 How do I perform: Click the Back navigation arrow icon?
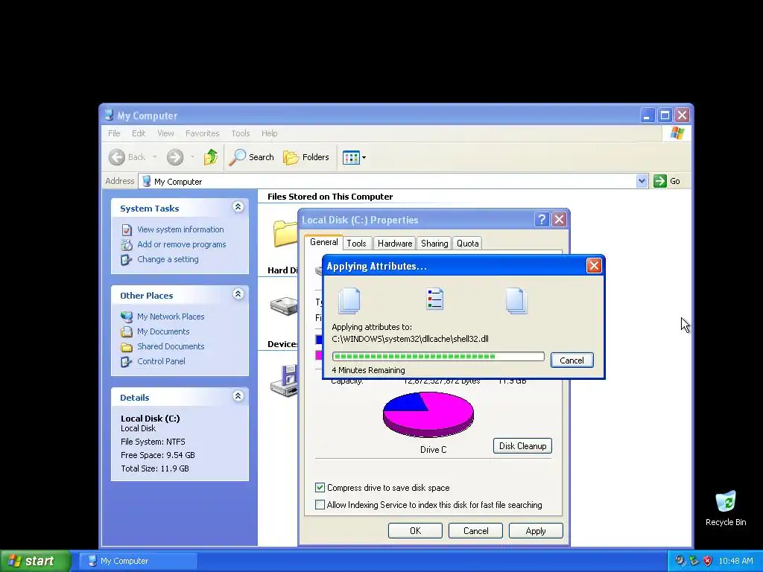[x=117, y=157]
